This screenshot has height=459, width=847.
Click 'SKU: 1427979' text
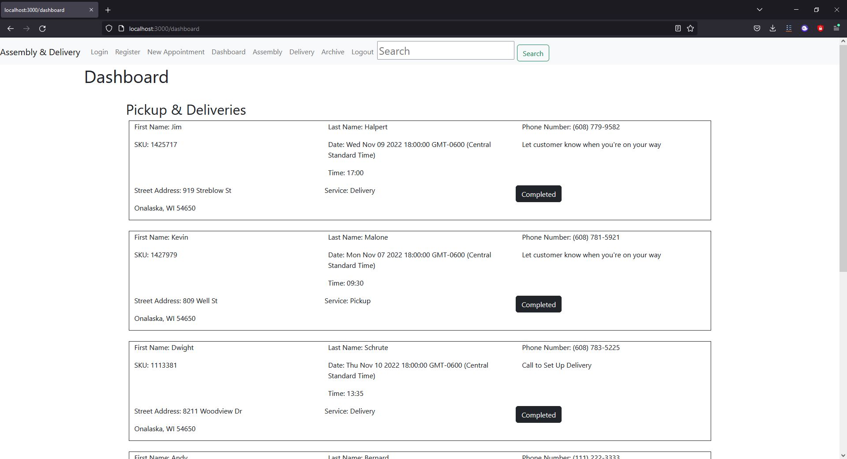pyautogui.click(x=156, y=255)
